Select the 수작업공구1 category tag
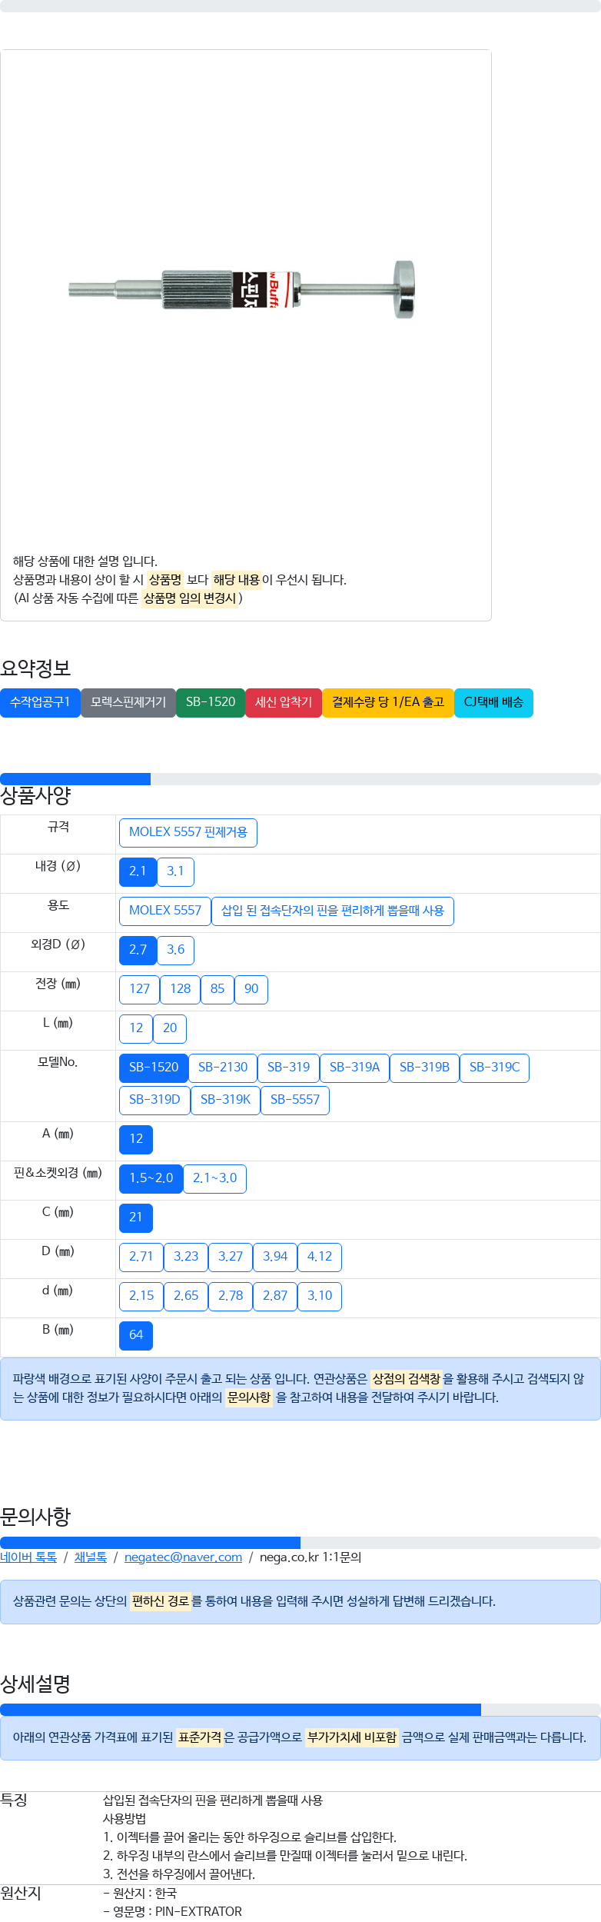This screenshot has height=1922, width=601. [40, 702]
